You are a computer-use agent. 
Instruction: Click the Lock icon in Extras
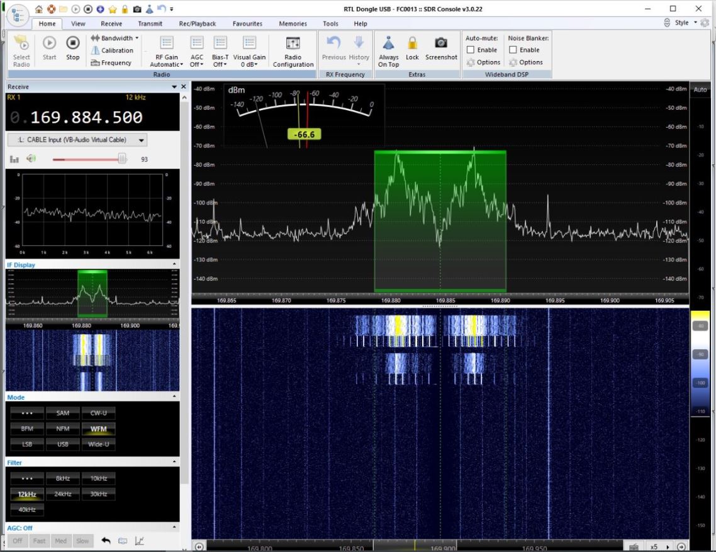click(x=412, y=48)
